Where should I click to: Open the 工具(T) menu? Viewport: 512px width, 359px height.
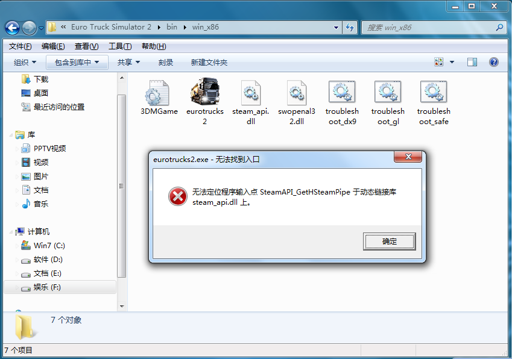[x=120, y=46]
